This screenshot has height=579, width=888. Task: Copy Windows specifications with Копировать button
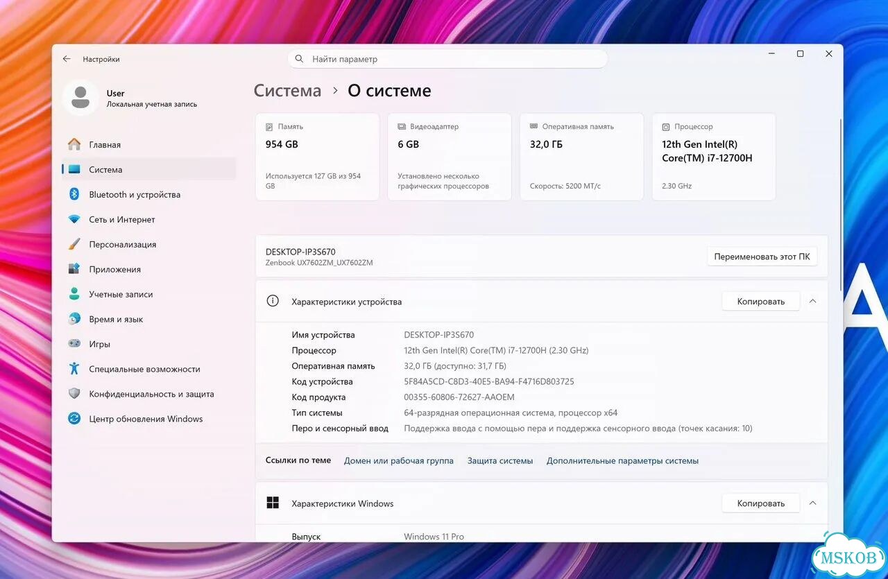(760, 503)
